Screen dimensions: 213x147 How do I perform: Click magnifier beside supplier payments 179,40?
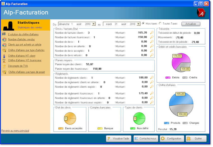[152, 93]
